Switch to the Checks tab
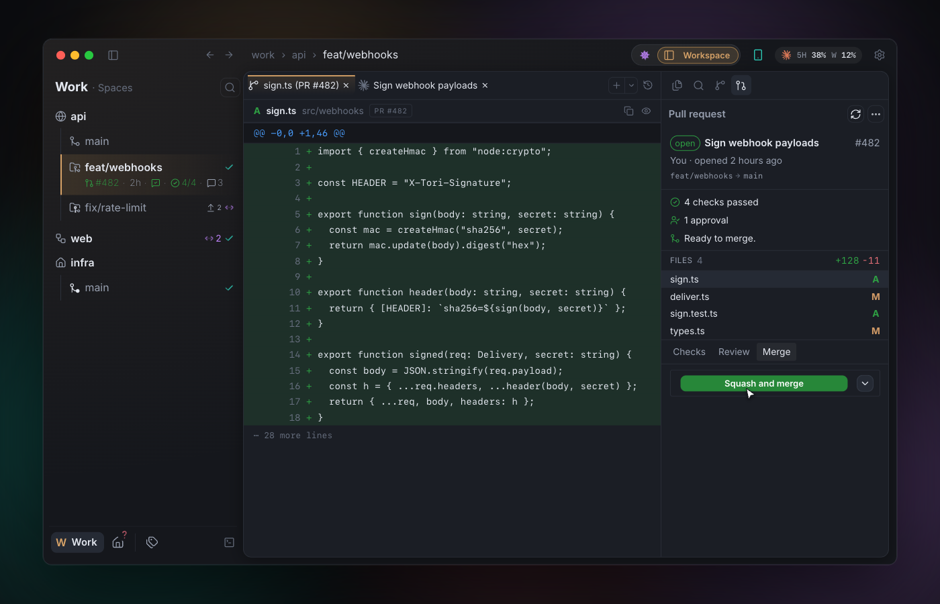940x604 pixels. pyautogui.click(x=689, y=352)
